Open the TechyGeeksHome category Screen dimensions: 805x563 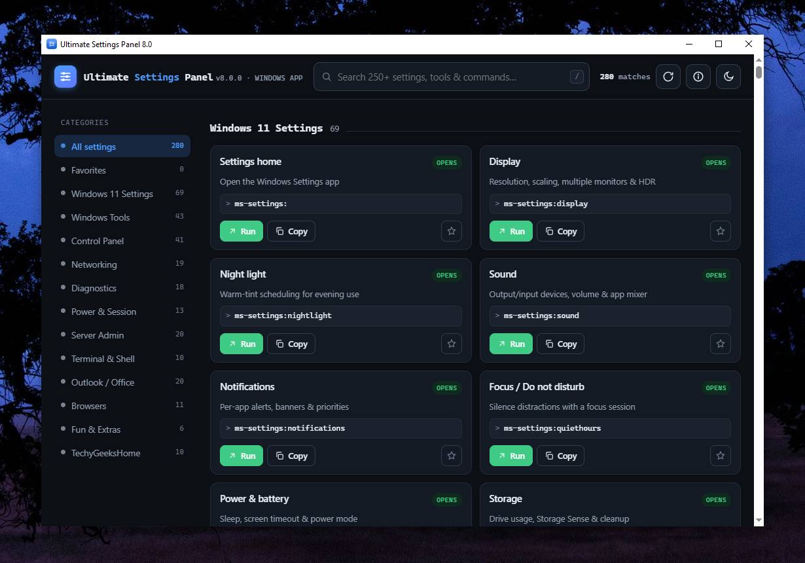tap(122, 452)
